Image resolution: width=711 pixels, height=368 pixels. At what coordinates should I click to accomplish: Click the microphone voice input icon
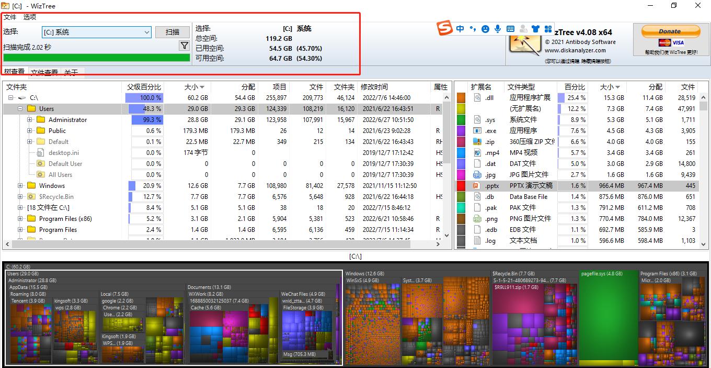(x=498, y=29)
